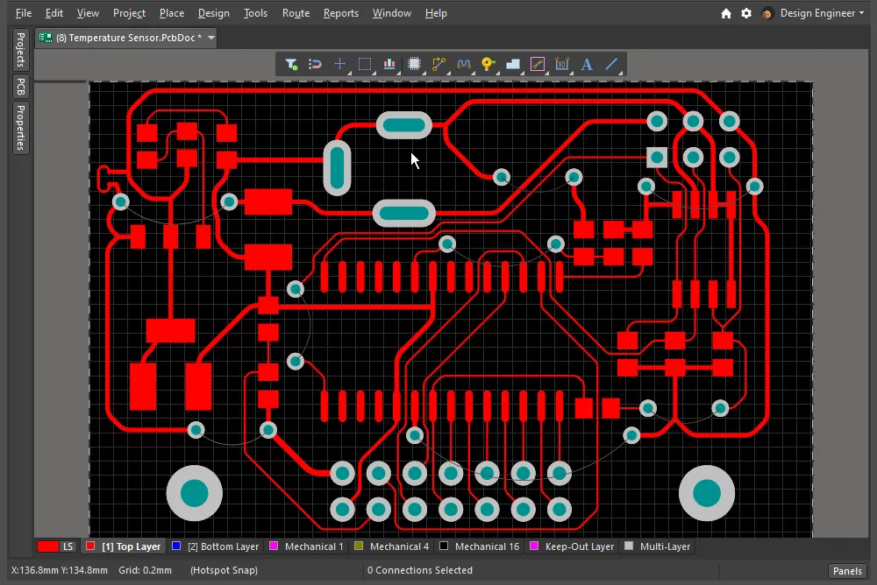Expand the document tabs dropdown arrow
The image size is (877, 585).
(211, 38)
